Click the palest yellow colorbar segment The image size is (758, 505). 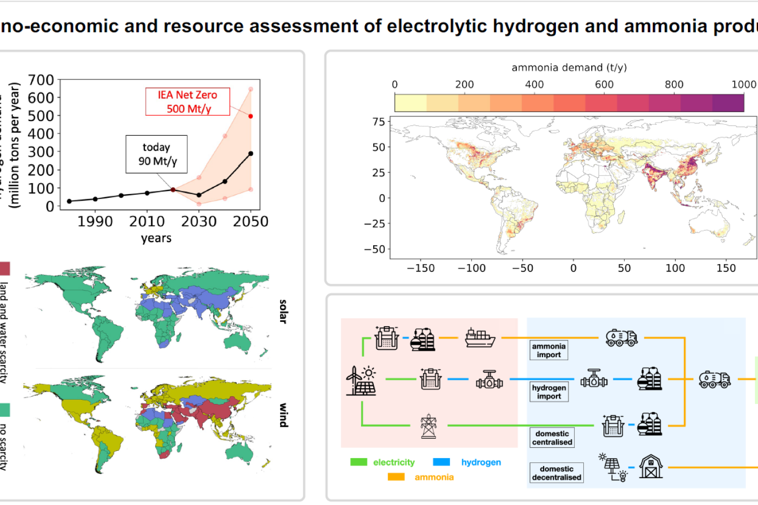click(411, 103)
